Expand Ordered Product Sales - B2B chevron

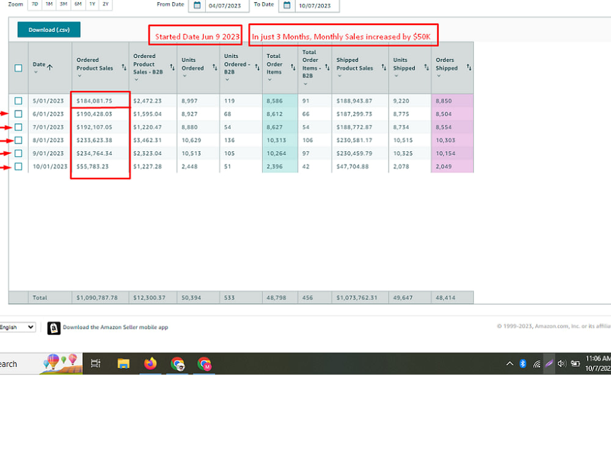pyautogui.click(x=136, y=80)
